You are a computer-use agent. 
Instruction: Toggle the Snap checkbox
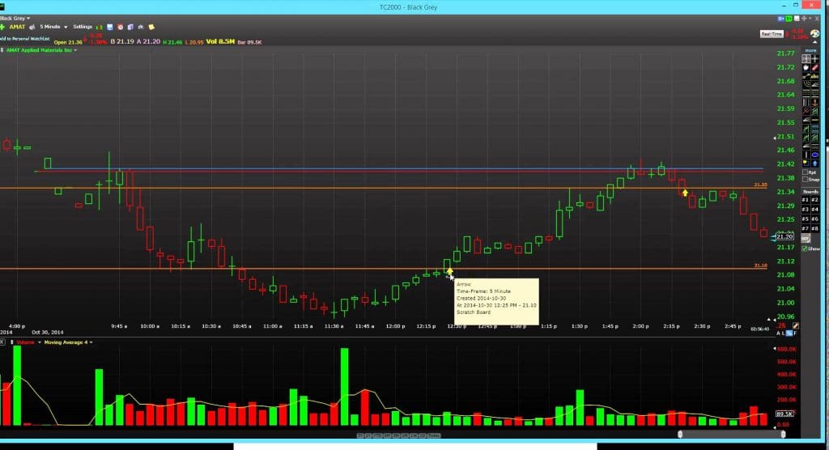click(x=805, y=180)
